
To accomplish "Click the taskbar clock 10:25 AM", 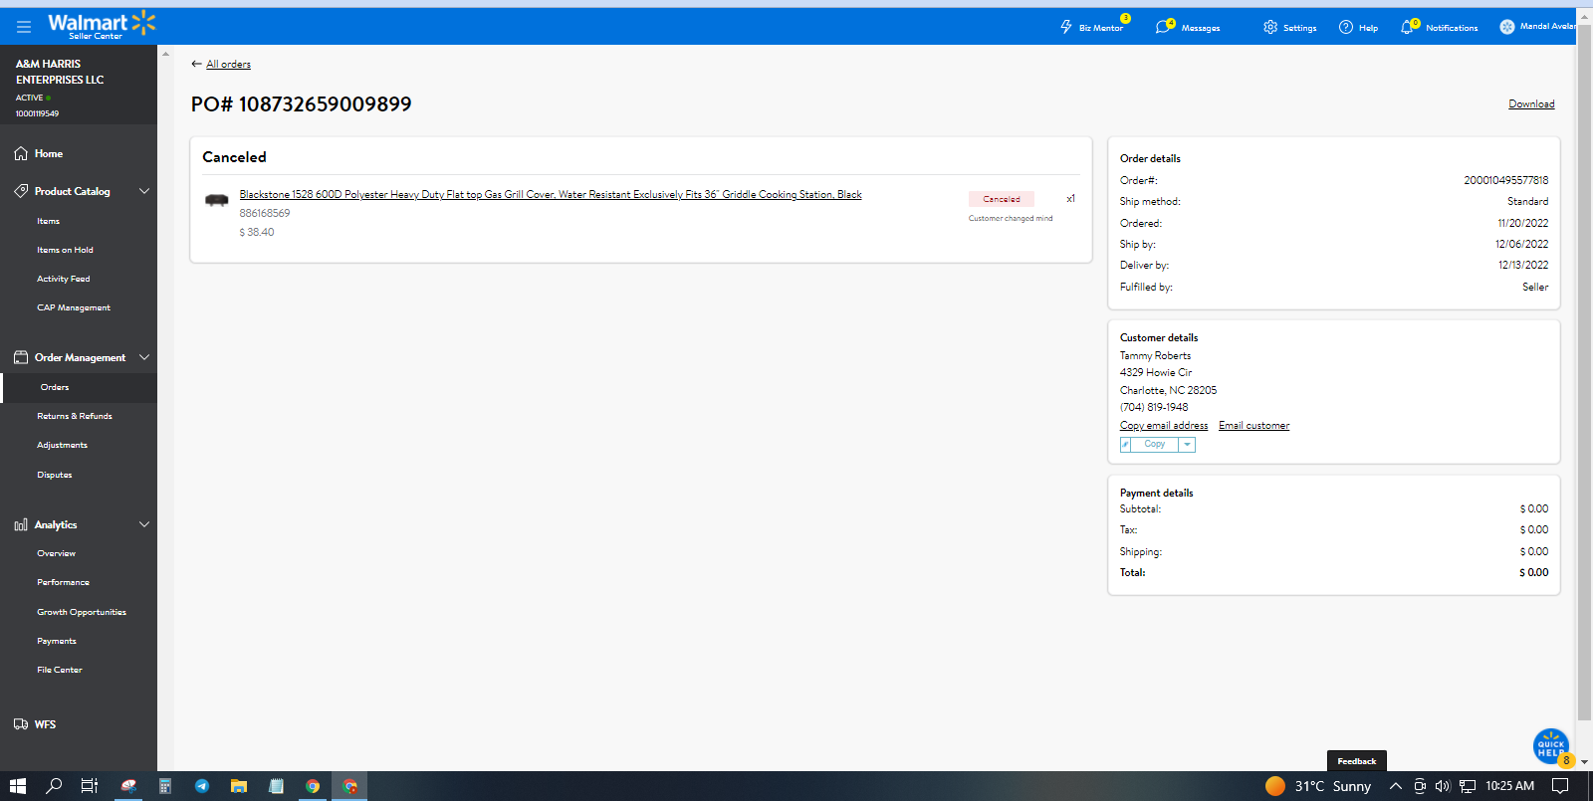I will (1509, 786).
